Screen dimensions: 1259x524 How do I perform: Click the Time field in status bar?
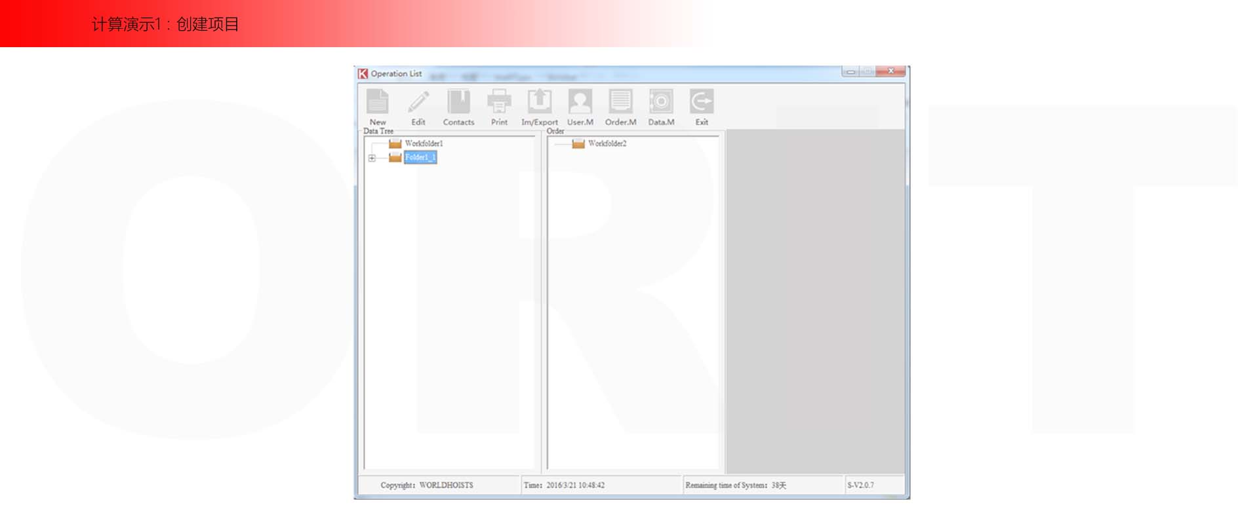pos(564,485)
